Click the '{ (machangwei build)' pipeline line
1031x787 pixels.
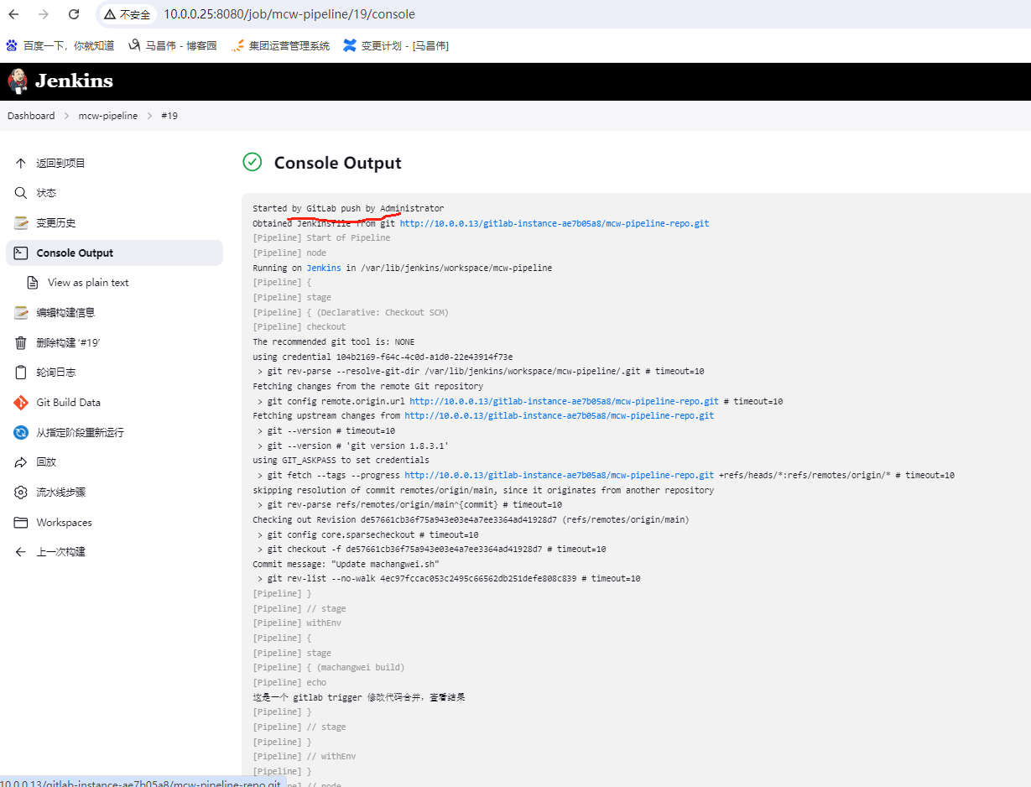click(x=329, y=667)
